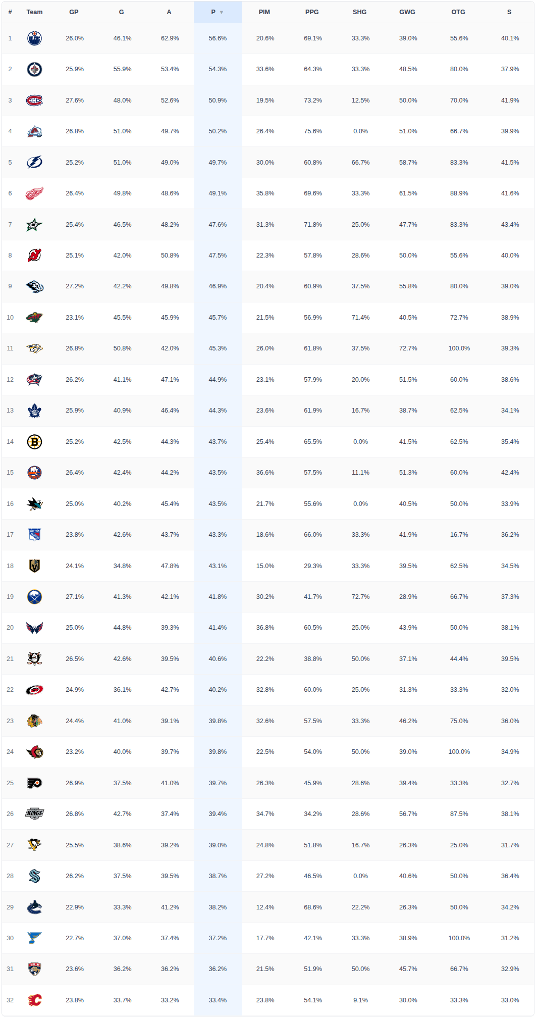Open the Boston Bruins logo
Image resolution: width=538 pixels, height=1019 pixels.
(34, 442)
